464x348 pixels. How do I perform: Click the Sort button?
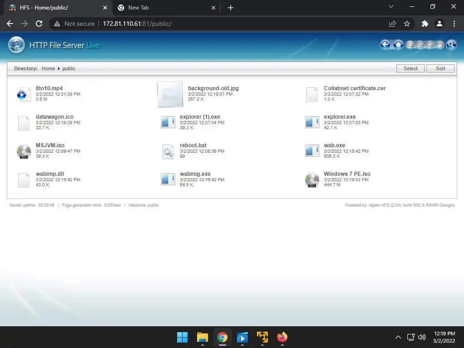click(440, 68)
